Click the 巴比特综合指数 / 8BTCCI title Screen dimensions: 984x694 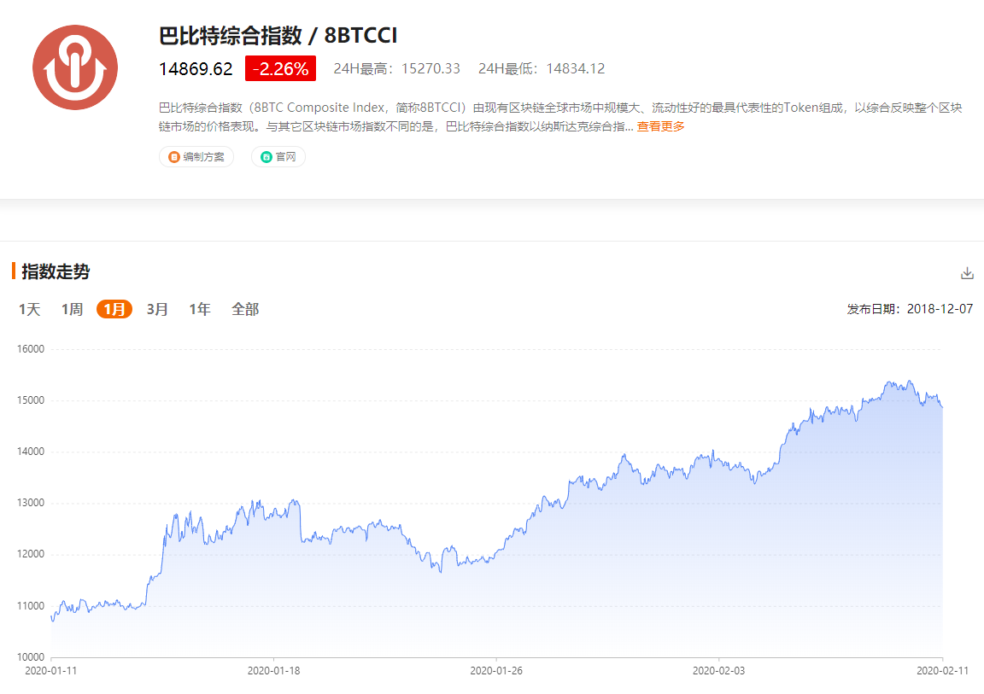(278, 35)
